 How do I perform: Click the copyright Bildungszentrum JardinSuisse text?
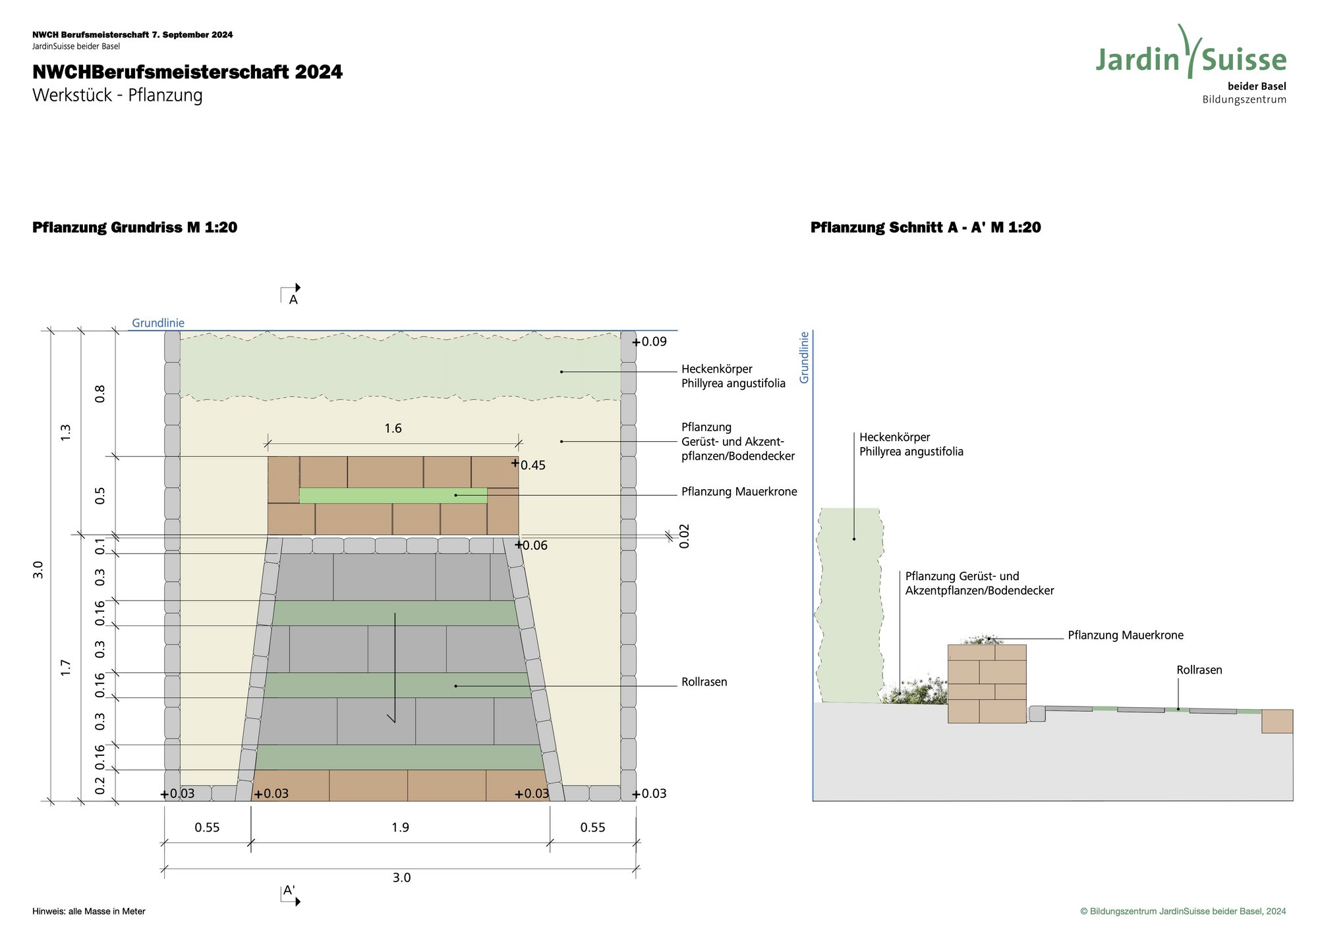pyautogui.click(x=1183, y=911)
